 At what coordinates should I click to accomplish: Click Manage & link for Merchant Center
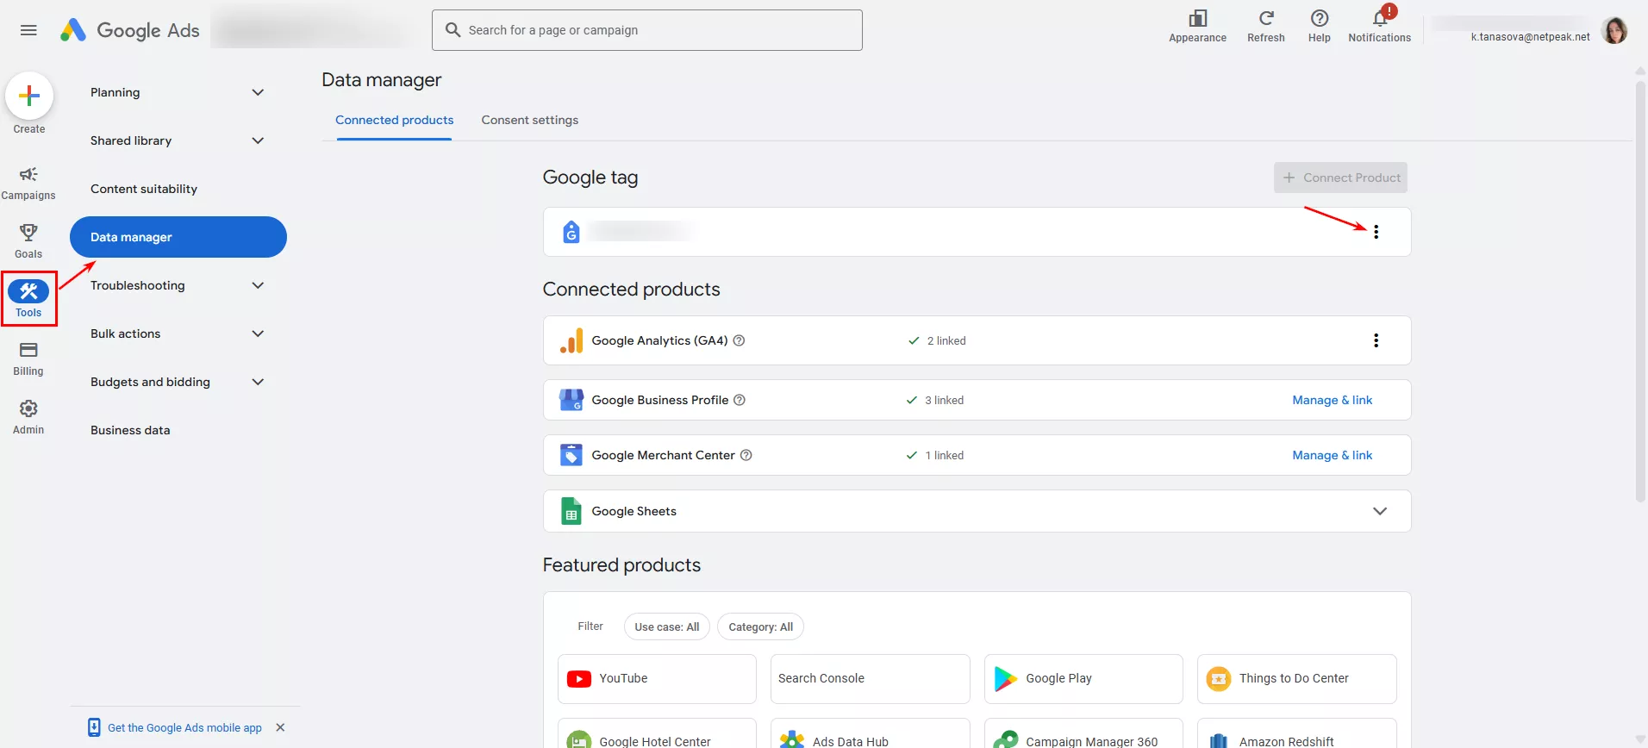1333,455
